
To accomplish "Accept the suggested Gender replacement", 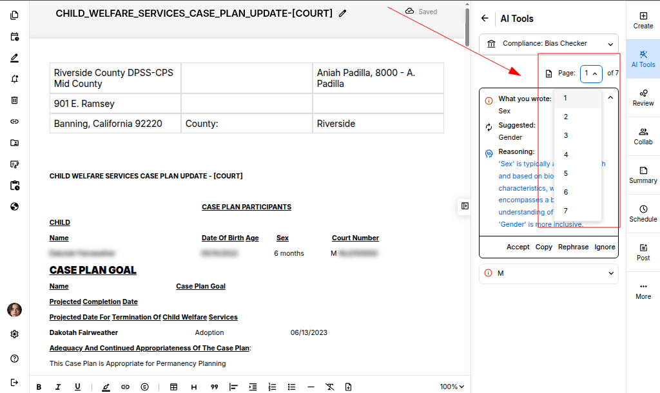I will [x=518, y=247].
